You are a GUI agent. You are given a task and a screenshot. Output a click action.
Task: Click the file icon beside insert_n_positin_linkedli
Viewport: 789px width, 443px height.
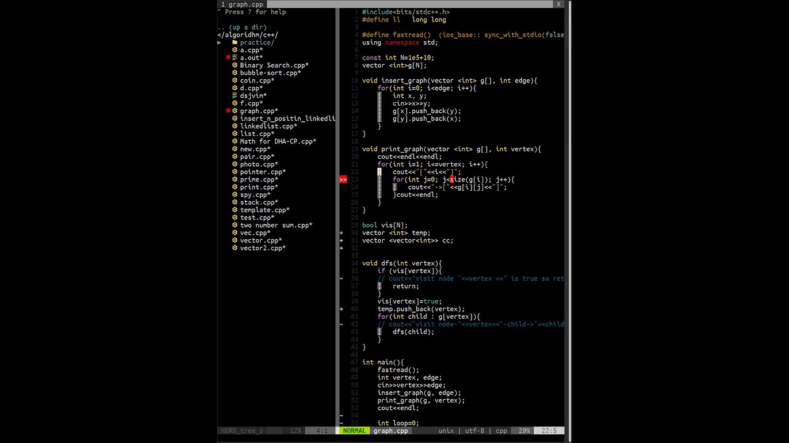[235, 119]
